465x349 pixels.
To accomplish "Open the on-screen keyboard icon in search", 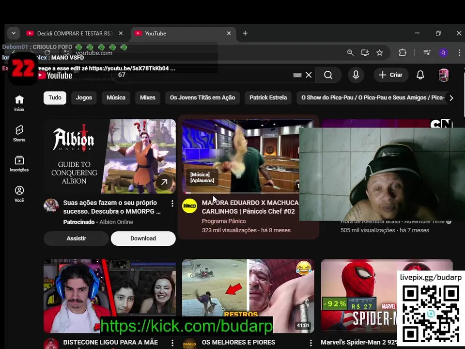I will 297,75.
